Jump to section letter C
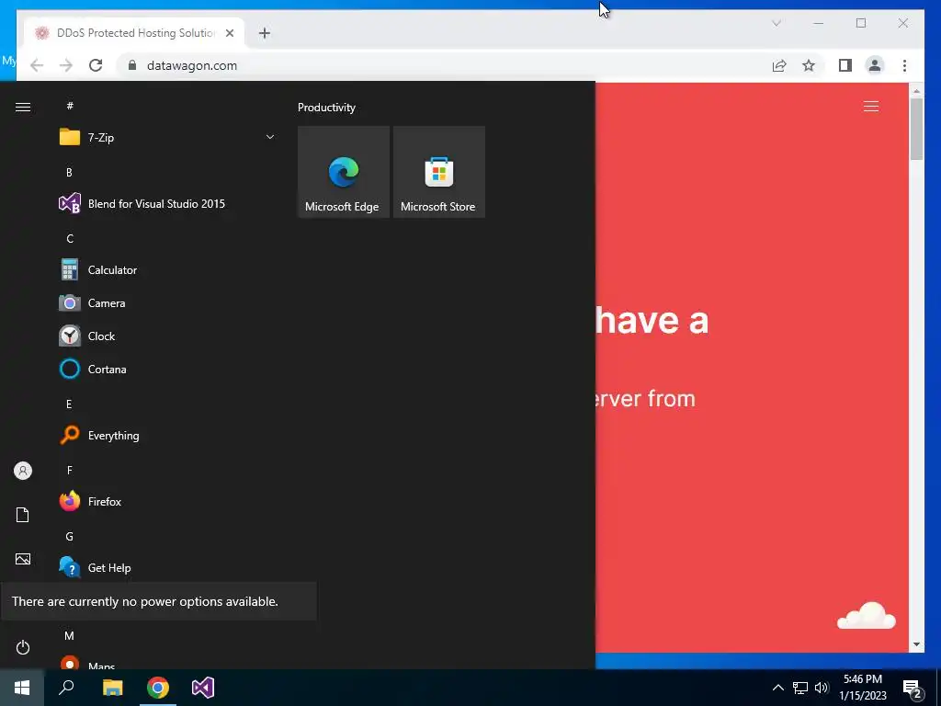Viewport: 941px width, 706px height. [x=69, y=238]
